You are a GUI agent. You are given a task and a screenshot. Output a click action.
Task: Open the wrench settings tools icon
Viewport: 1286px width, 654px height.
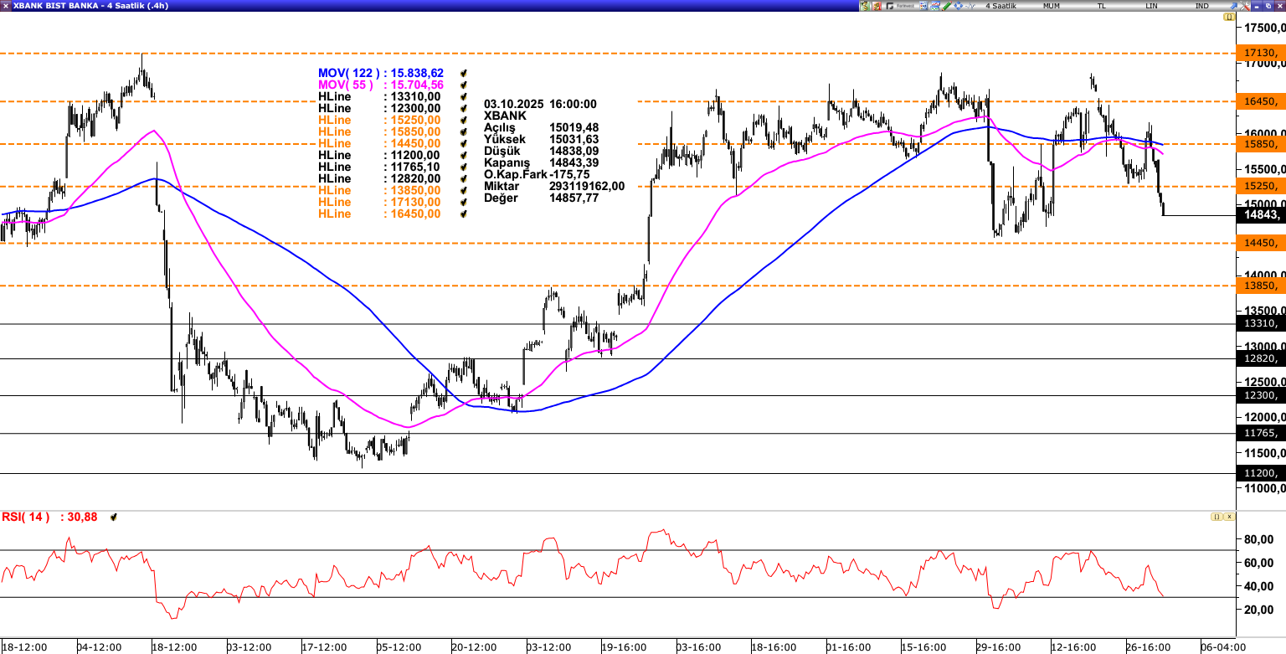coord(1244,6)
